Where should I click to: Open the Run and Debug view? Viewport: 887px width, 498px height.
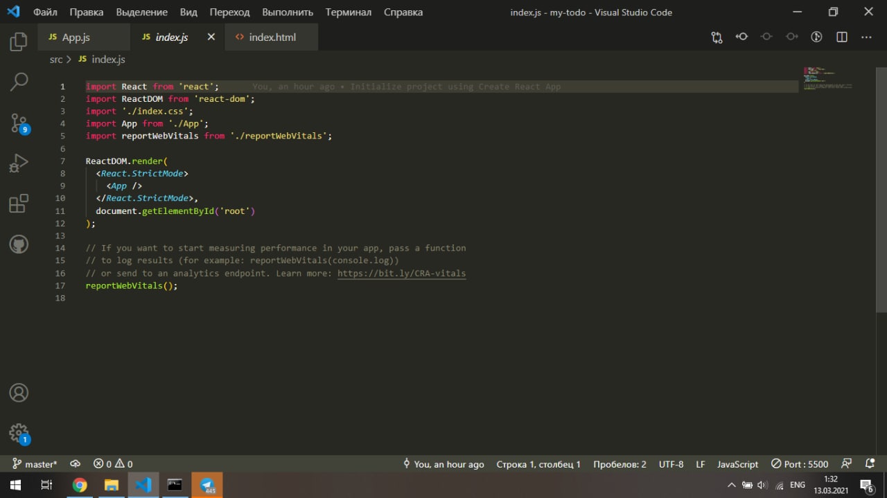click(x=19, y=163)
